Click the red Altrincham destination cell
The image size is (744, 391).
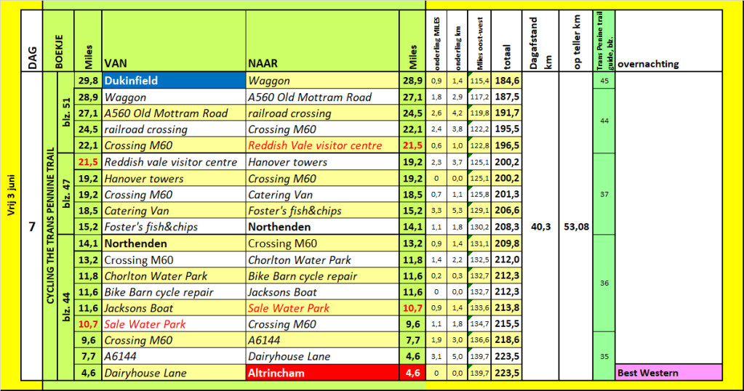coord(322,373)
